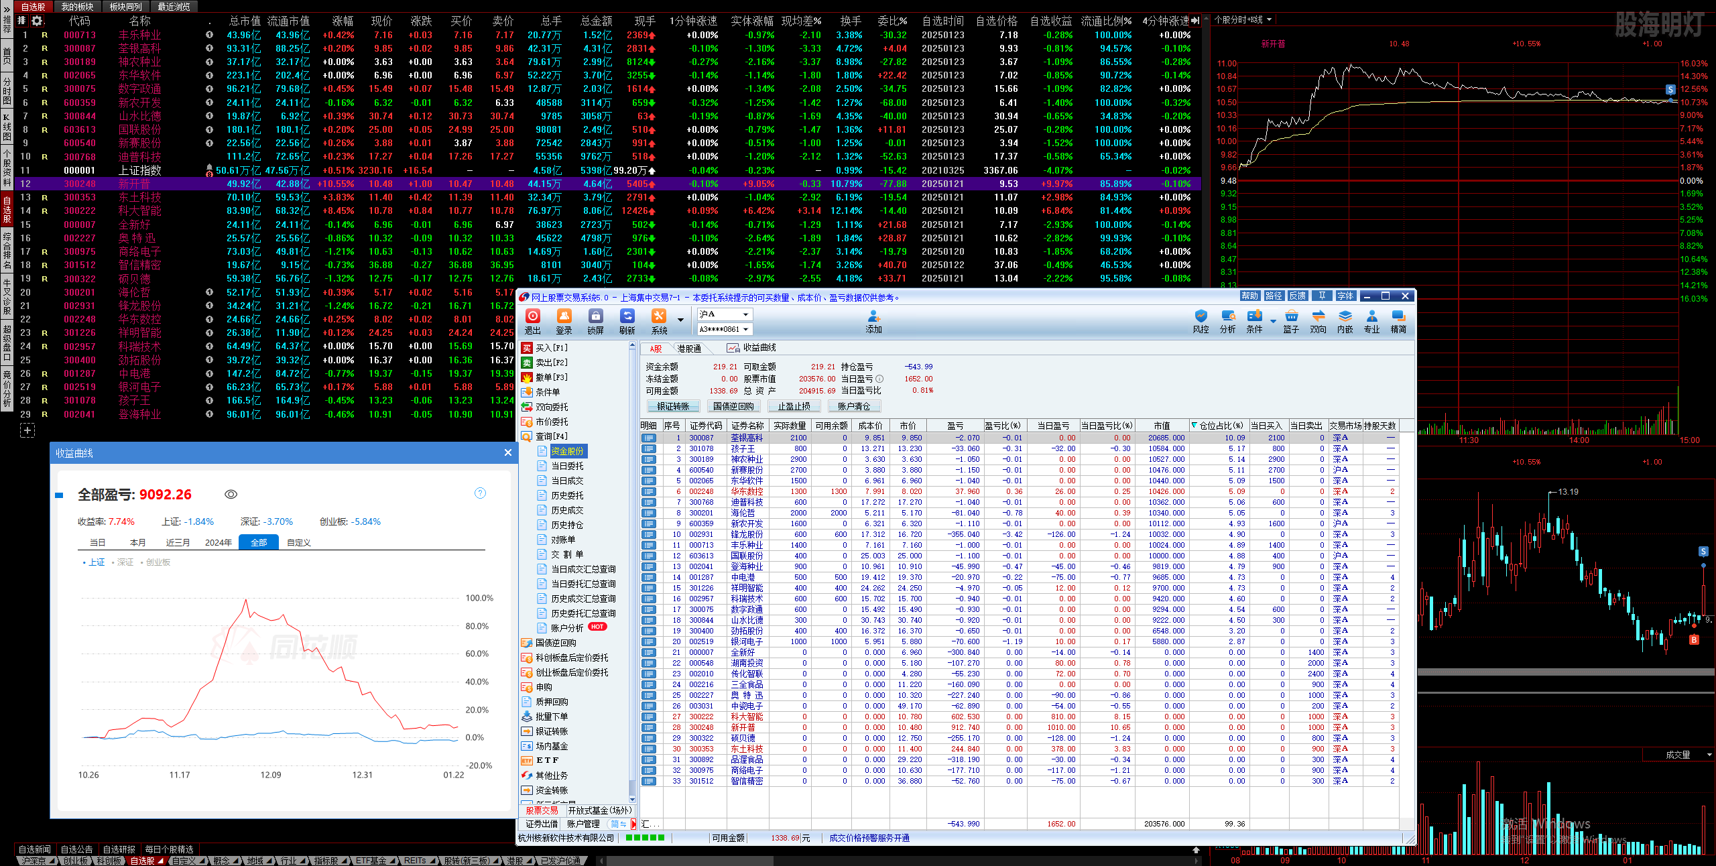
Task: Open the A3****0861 account dropdown
Action: (x=725, y=329)
